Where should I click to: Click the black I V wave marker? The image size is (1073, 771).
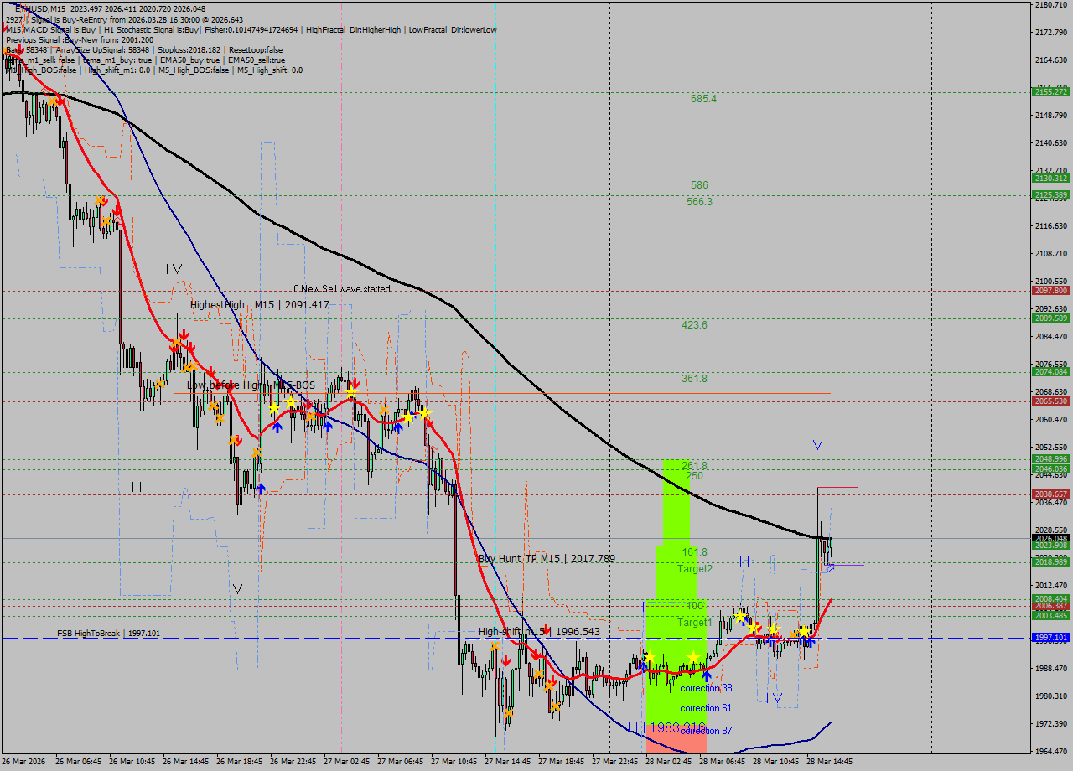pyautogui.click(x=174, y=269)
